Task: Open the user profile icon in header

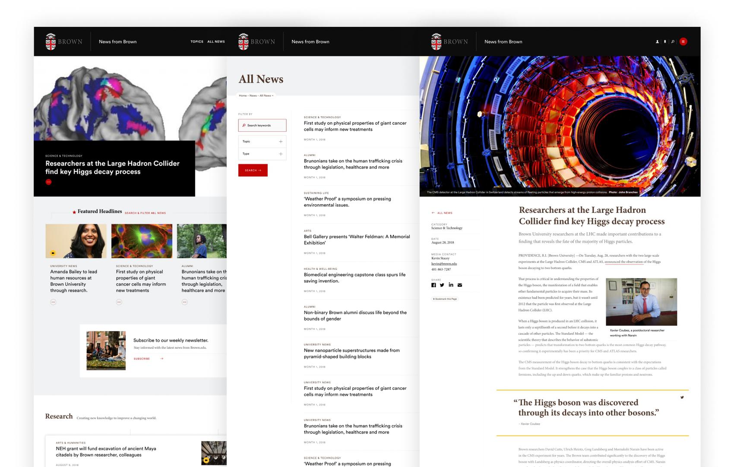Action: click(x=657, y=42)
